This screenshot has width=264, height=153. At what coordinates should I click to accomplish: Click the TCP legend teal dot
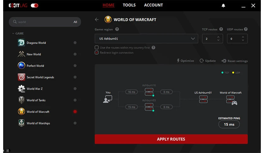222,73
